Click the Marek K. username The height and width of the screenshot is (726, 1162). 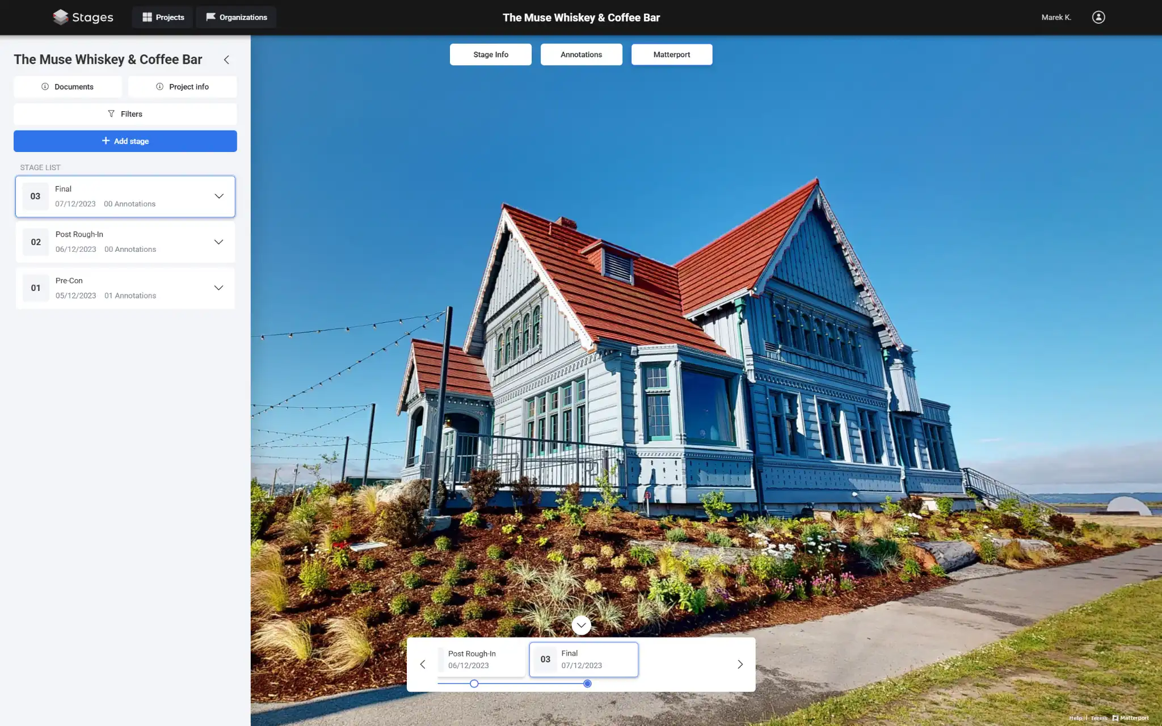[x=1056, y=17]
